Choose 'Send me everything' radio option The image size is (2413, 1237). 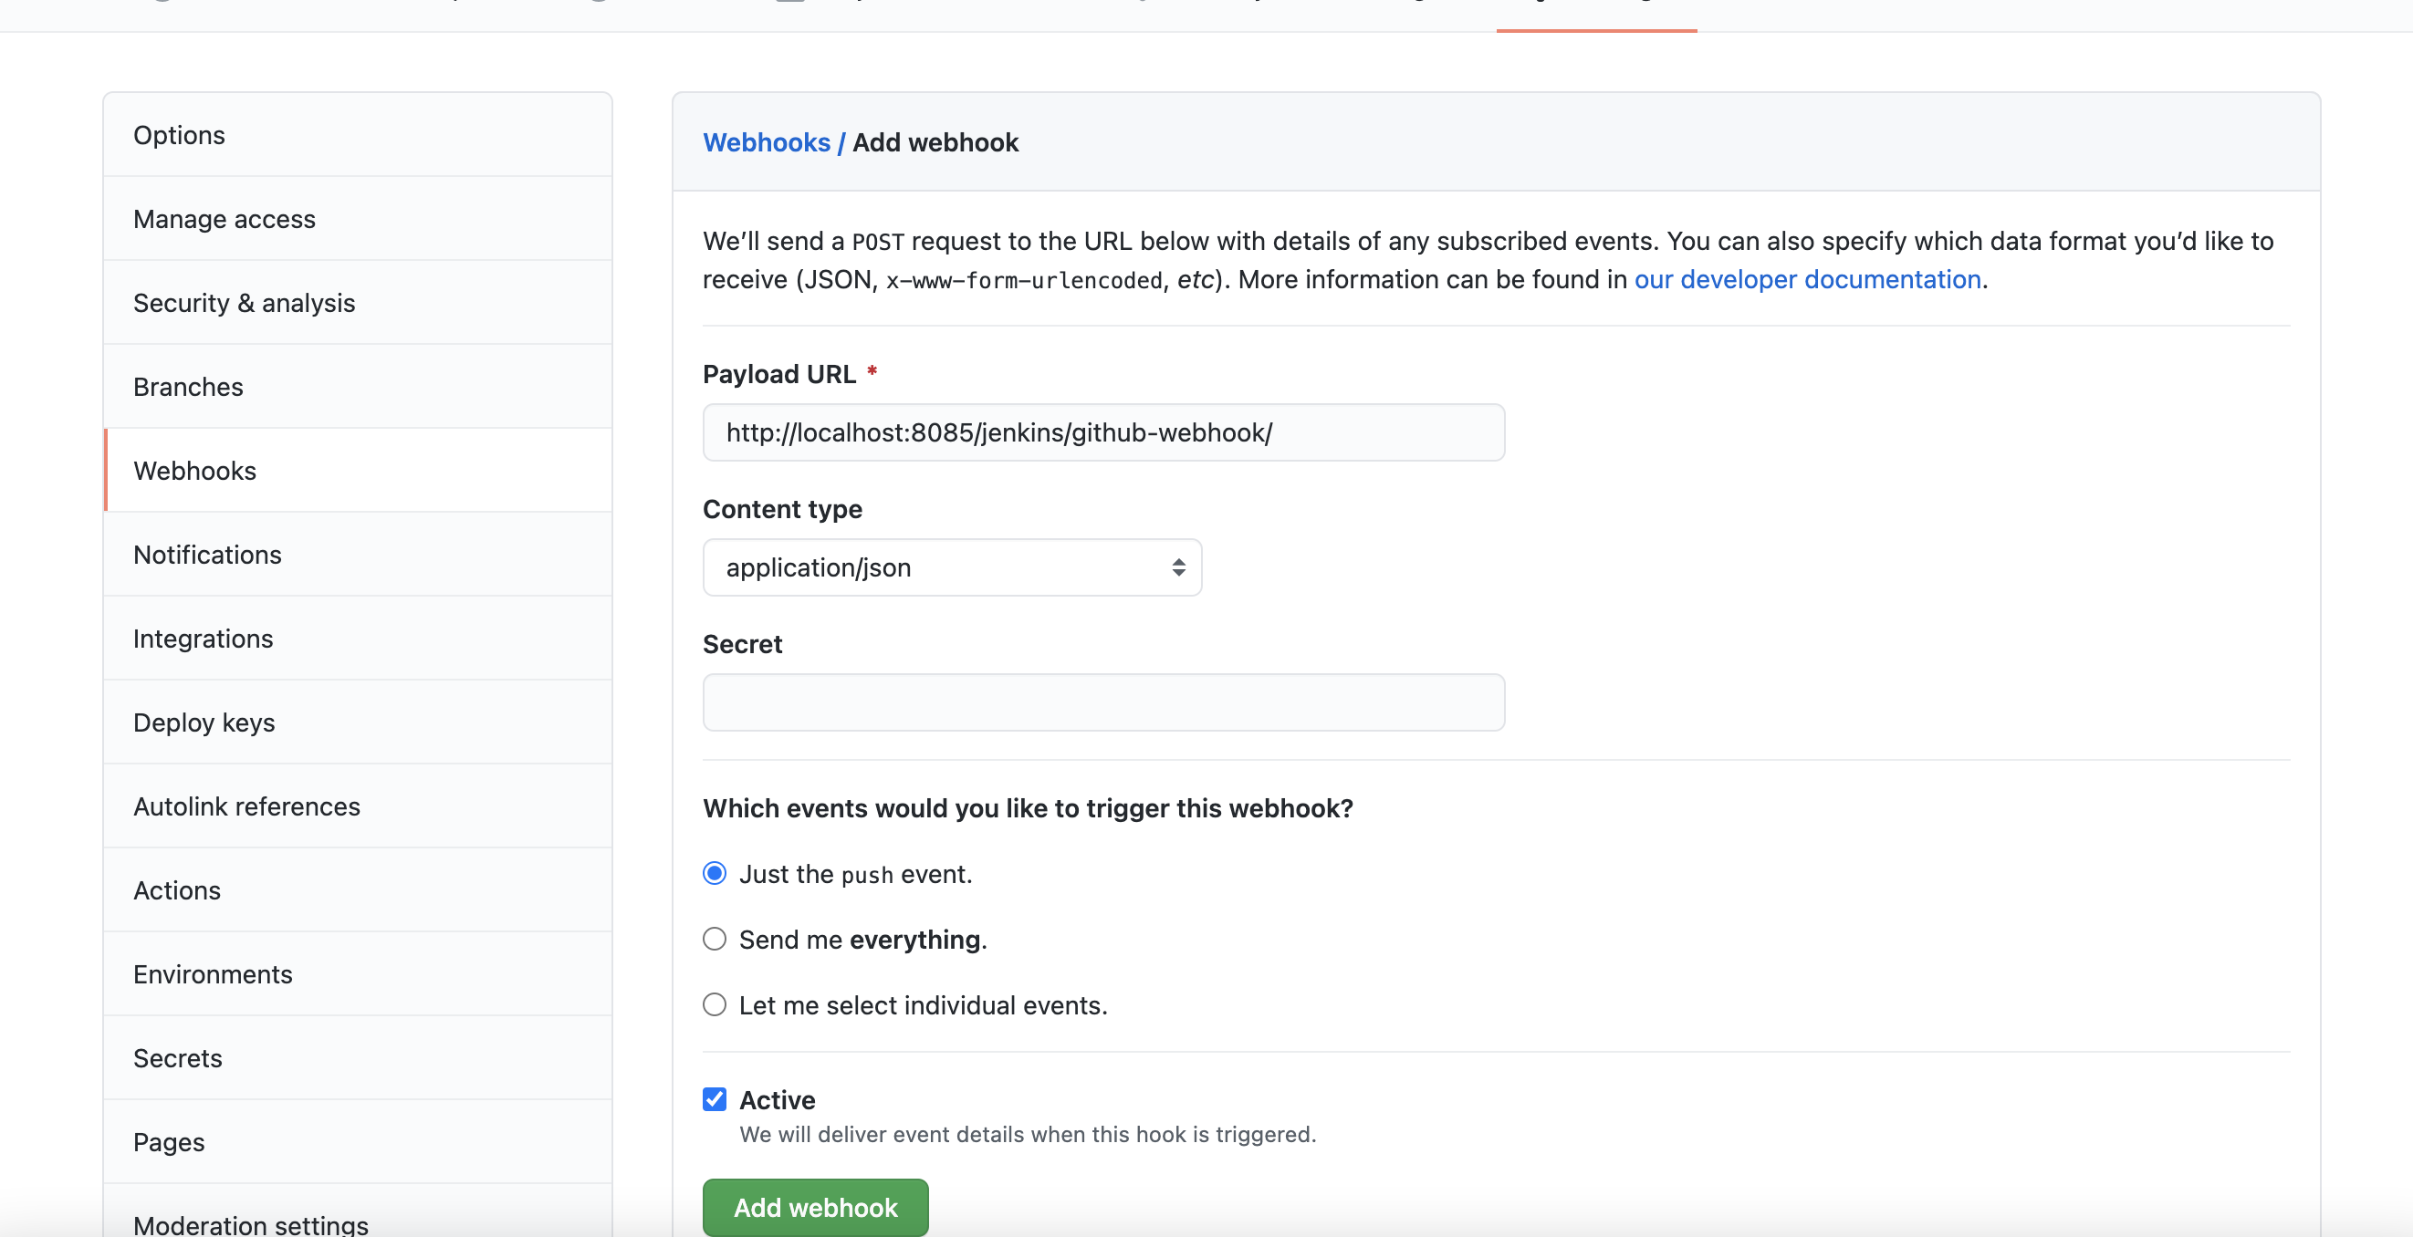point(715,940)
